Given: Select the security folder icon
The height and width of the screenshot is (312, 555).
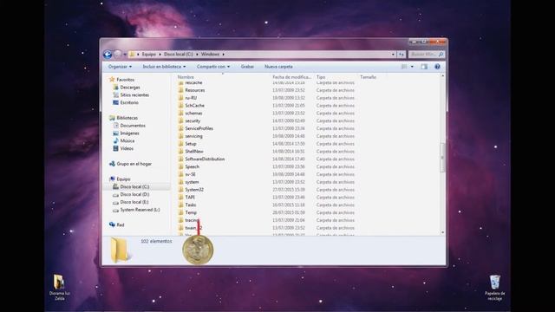Looking at the screenshot, I should [181, 121].
